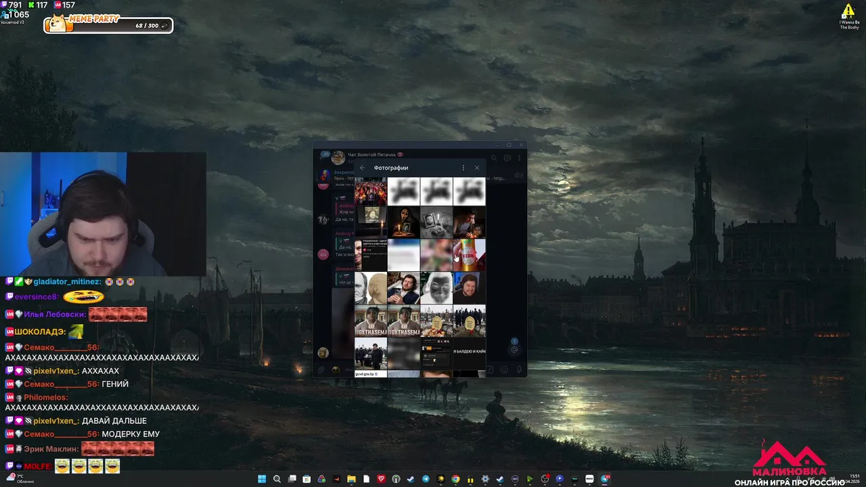Open the grave with flowers close-up photo
The image size is (866, 487).
coord(436,321)
